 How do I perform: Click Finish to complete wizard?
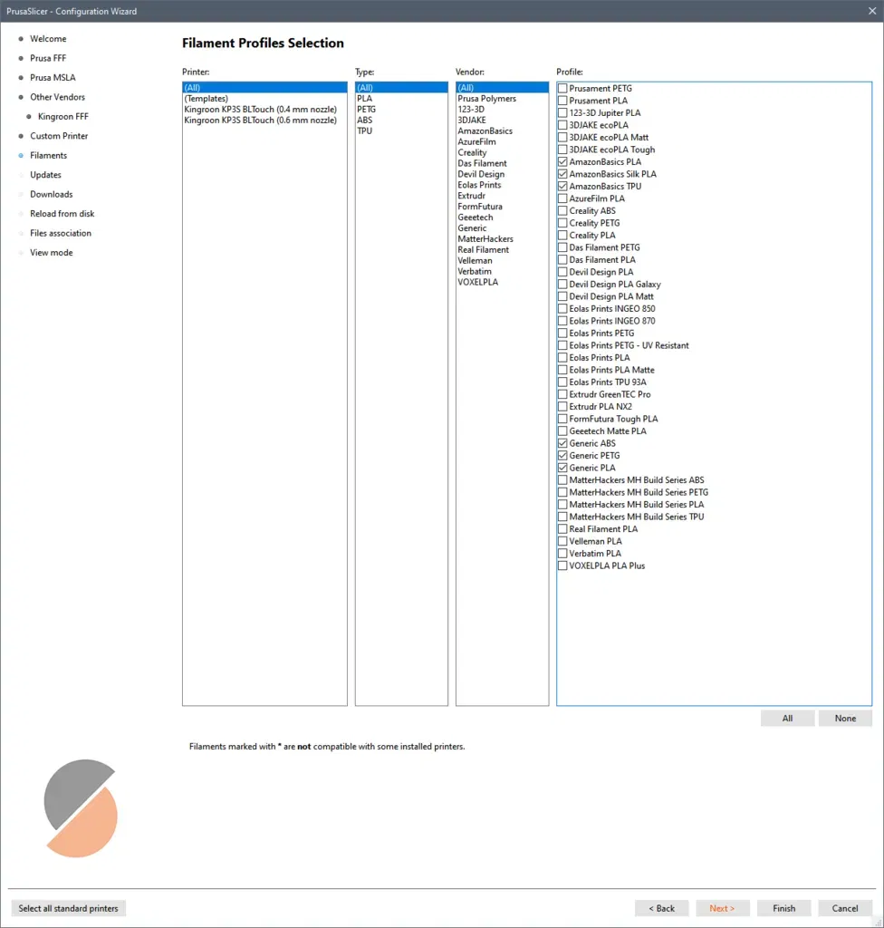click(x=784, y=908)
